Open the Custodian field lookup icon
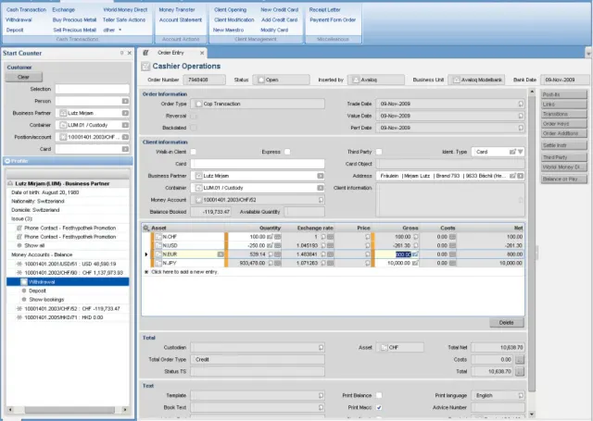 322,347
